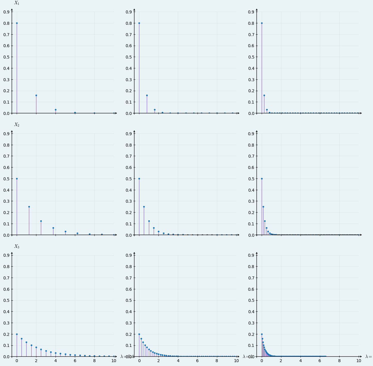Screen dimensions: 373x366
Task: Click x-axis tick label 6 in bottom-middle plot
Action: (197, 361)
